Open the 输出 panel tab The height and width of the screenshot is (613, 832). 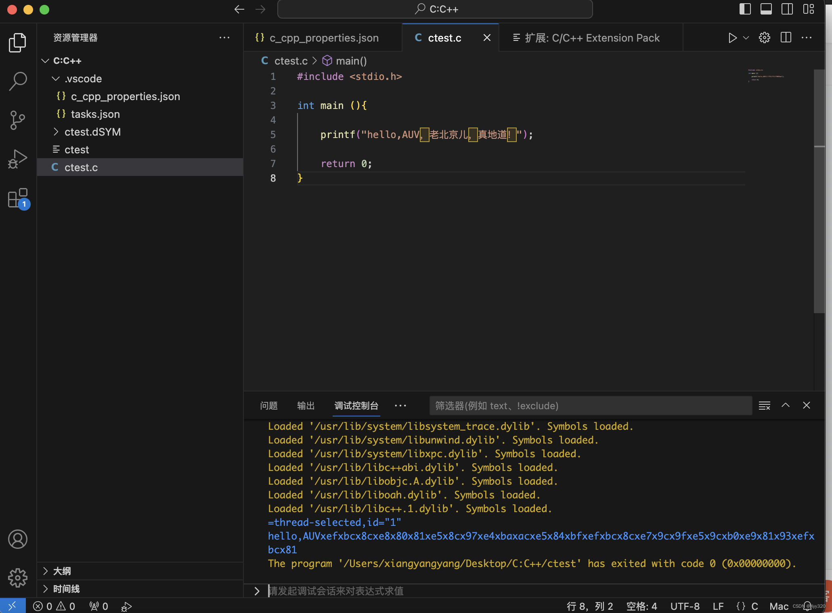(x=306, y=406)
